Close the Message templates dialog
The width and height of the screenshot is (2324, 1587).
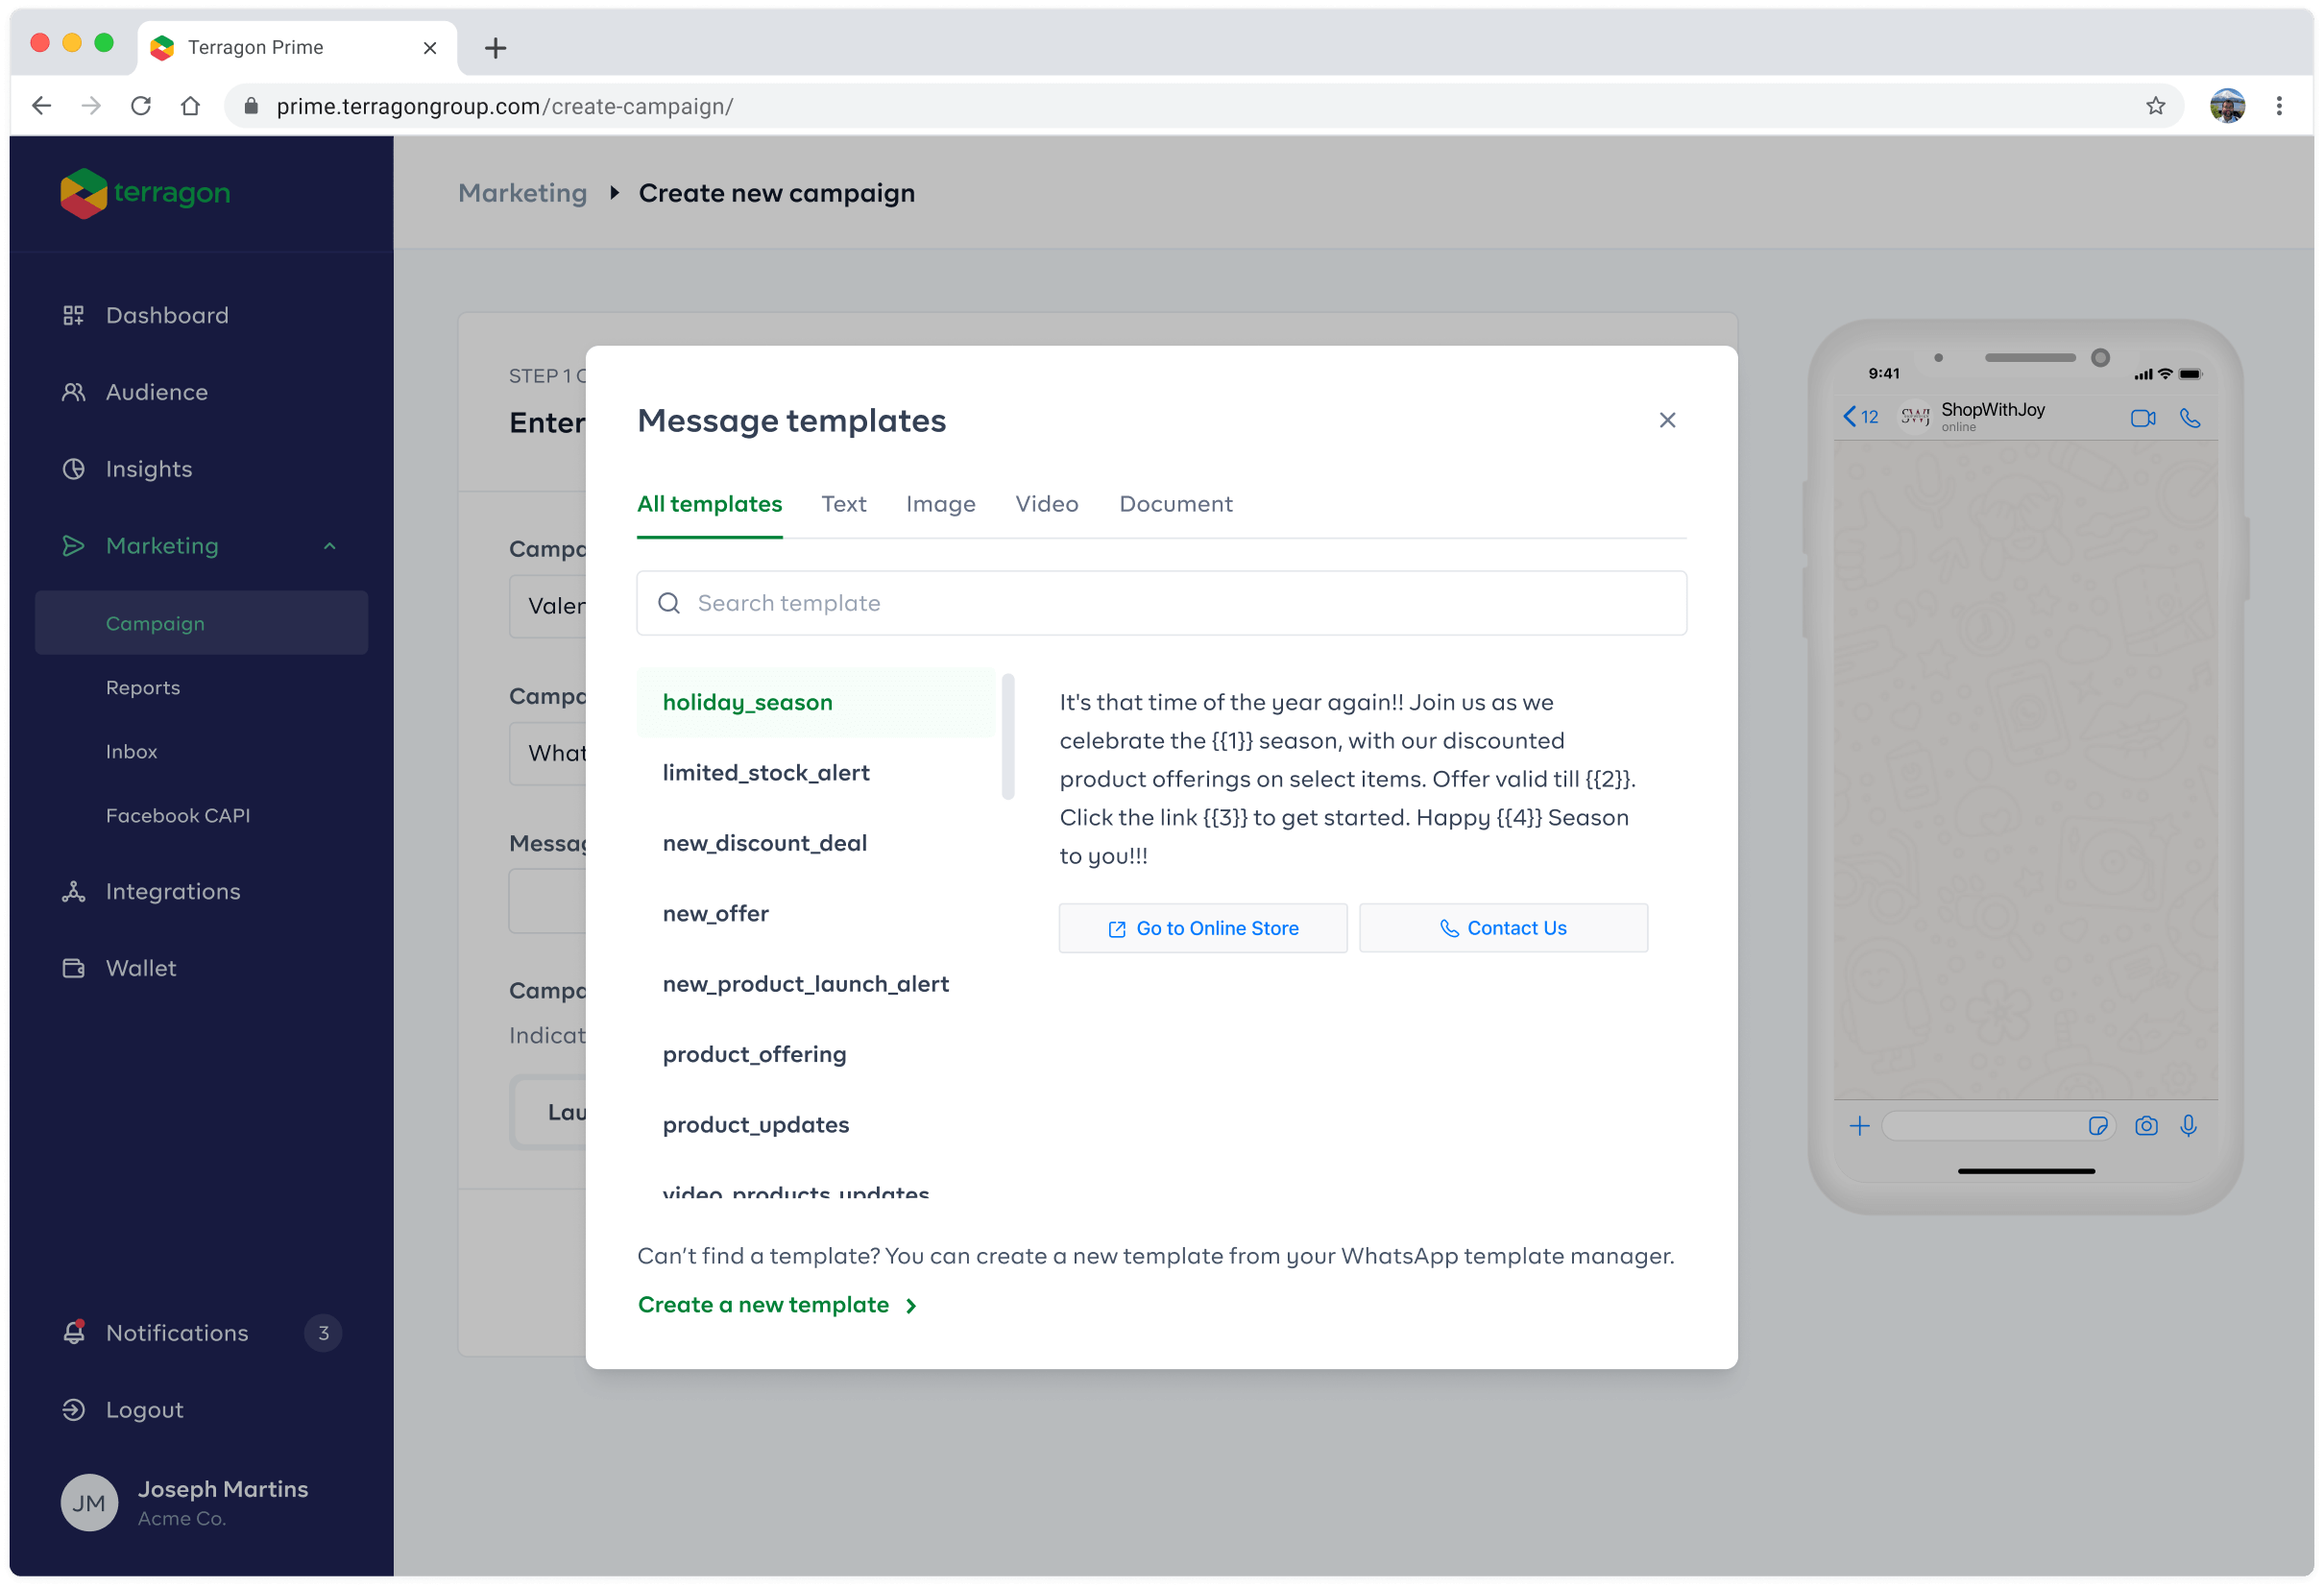[x=1667, y=420]
